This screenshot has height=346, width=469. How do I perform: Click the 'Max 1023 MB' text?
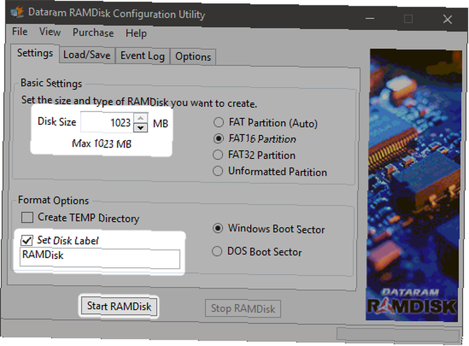pyautogui.click(x=102, y=144)
